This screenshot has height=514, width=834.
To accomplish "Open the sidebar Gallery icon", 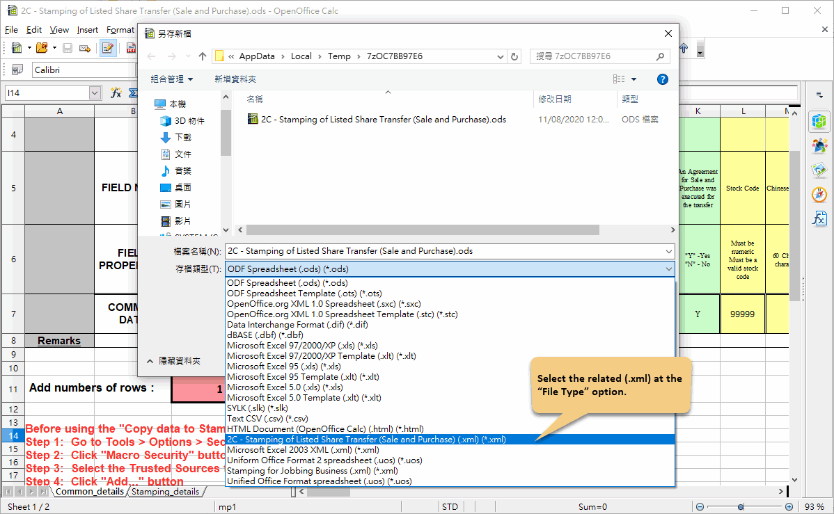I will (819, 170).
